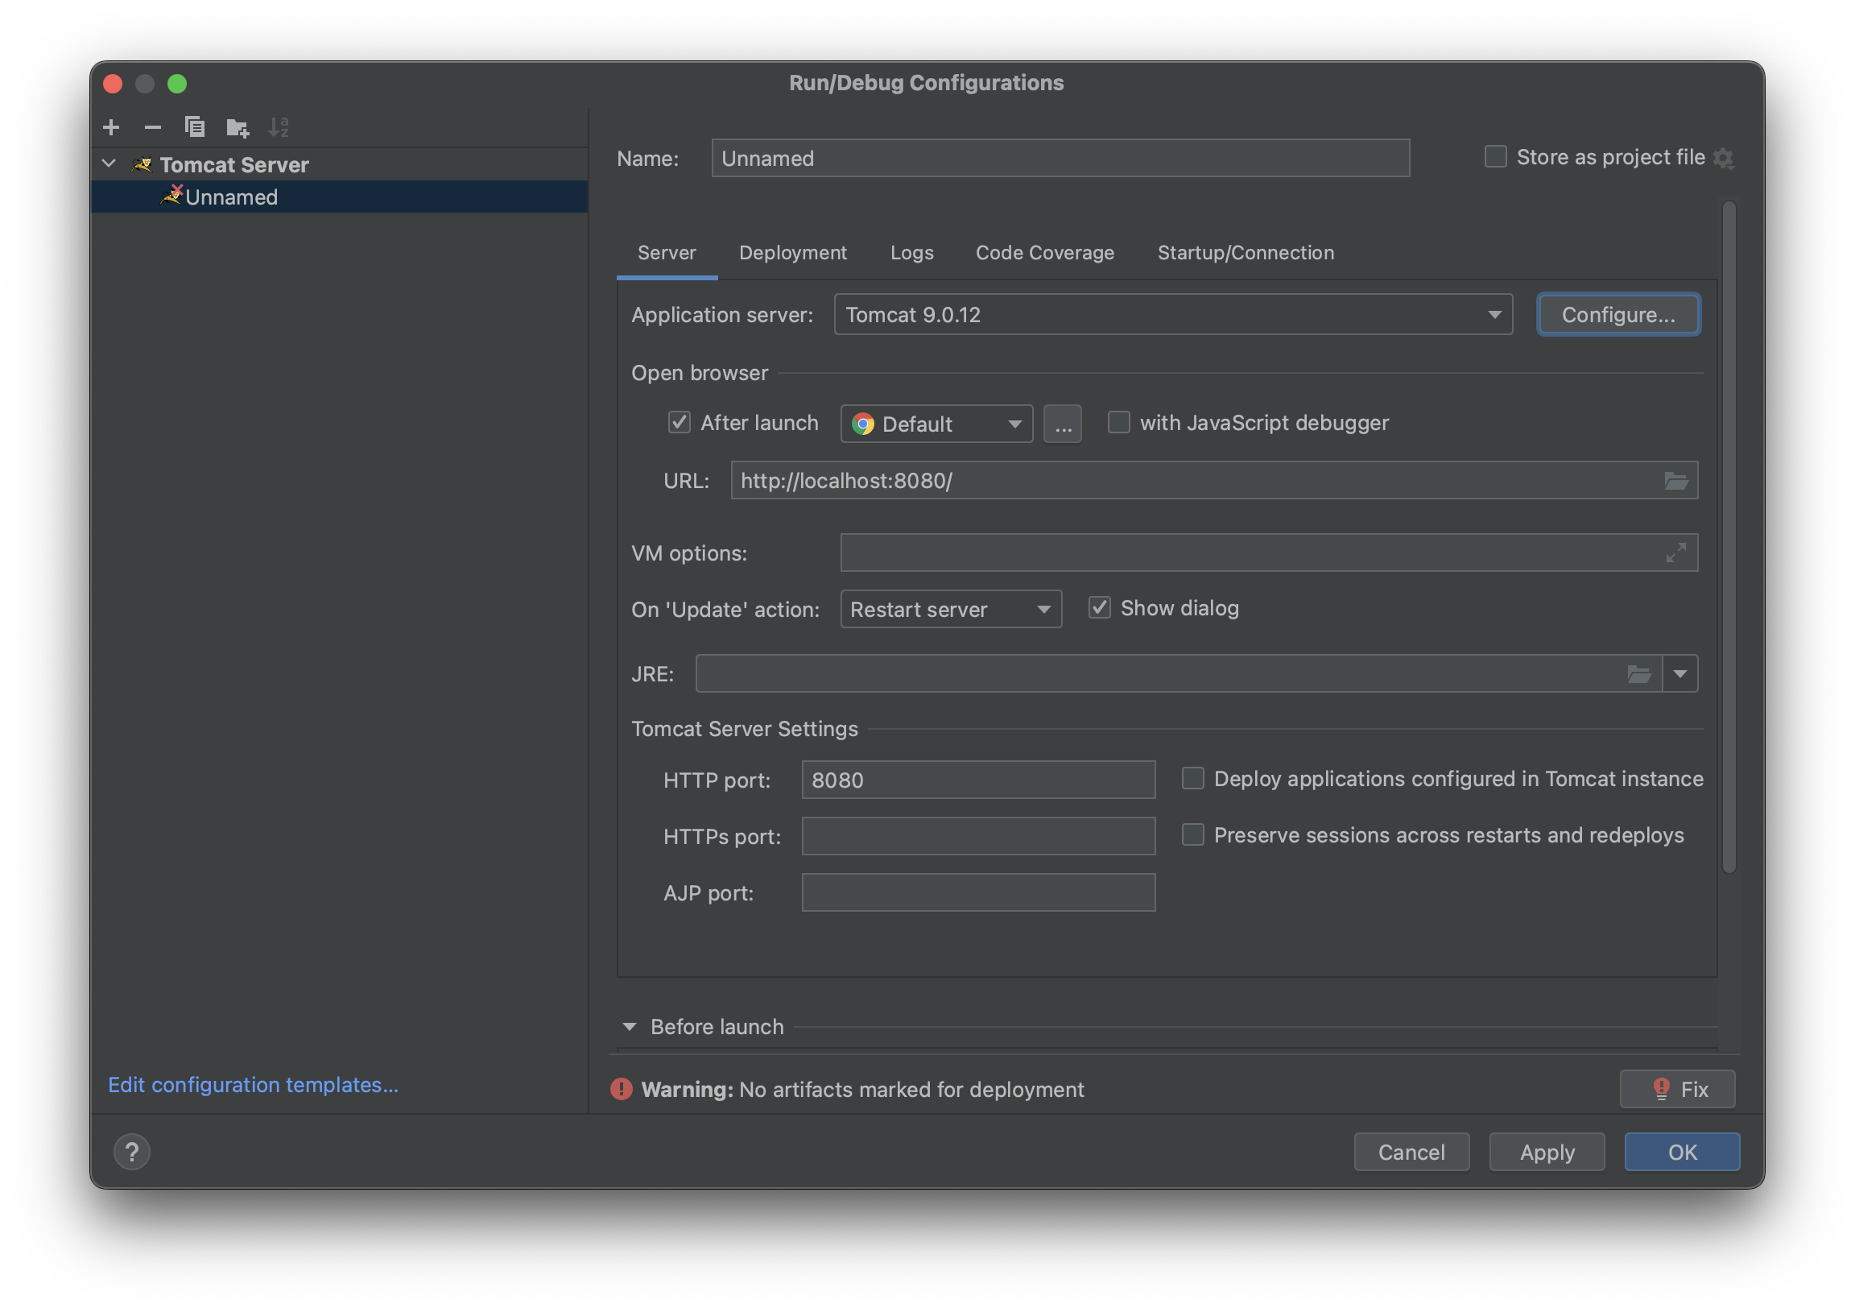1855x1308 pixels.
Task: Click the Copy Configuration icon
Action: (195, 127)
